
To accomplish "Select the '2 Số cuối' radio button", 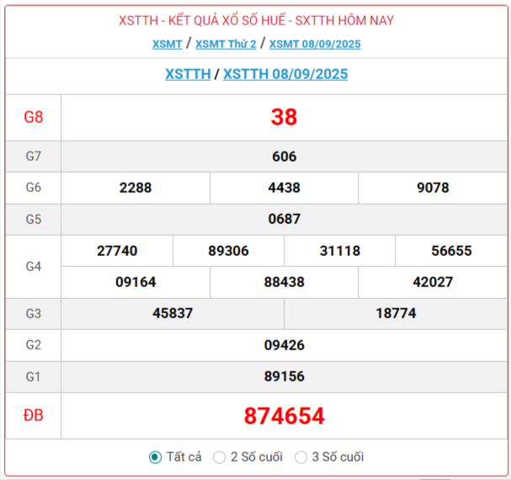I will pos(220,457).
